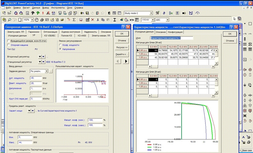Click the sigma summation toolbar icon
The image size is (253, 153).
[x=74, y=20]
